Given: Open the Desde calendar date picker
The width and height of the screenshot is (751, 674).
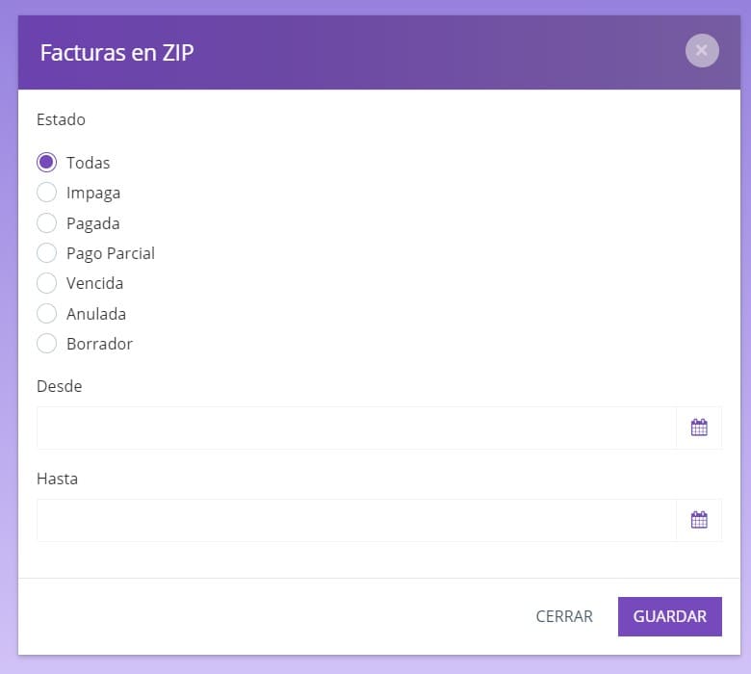Looking at the screenshot, I should click(699, 428).
